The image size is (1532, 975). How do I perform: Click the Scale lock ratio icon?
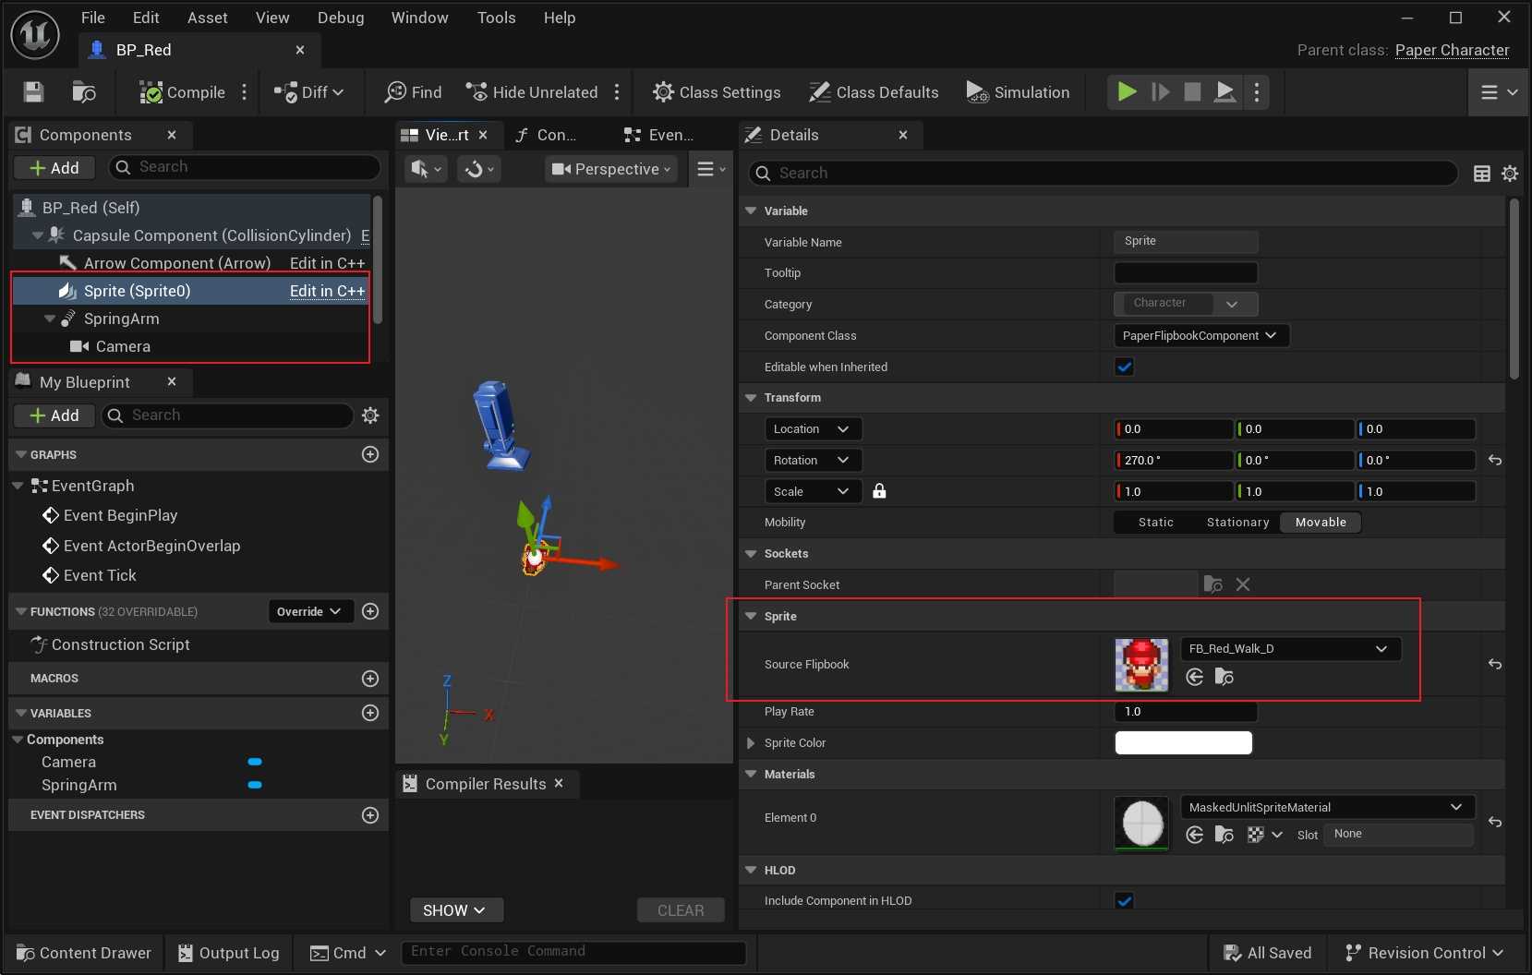[x=879, y=491]
